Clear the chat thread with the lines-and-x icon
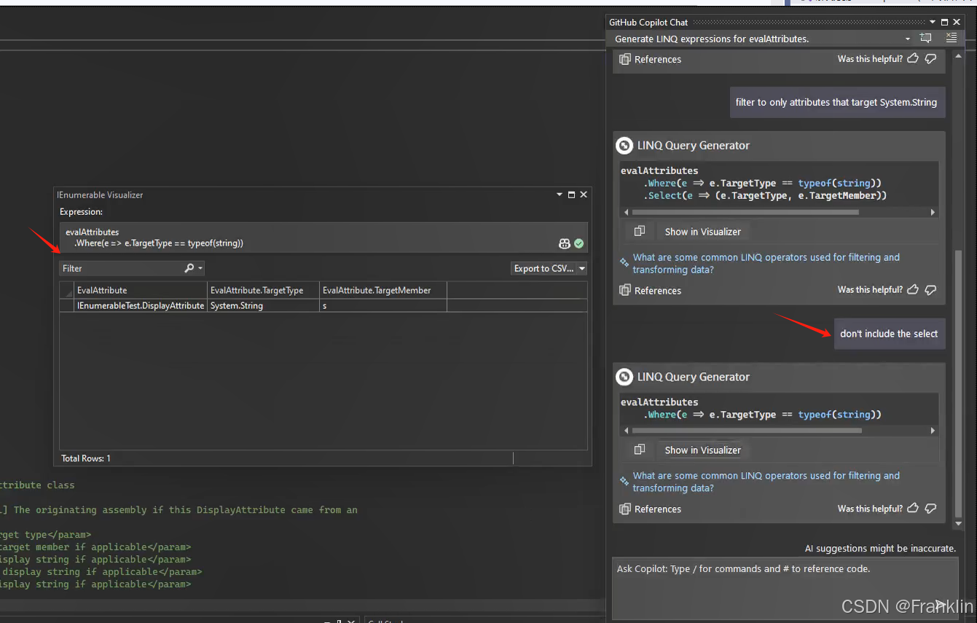 [x=951, y=38]
